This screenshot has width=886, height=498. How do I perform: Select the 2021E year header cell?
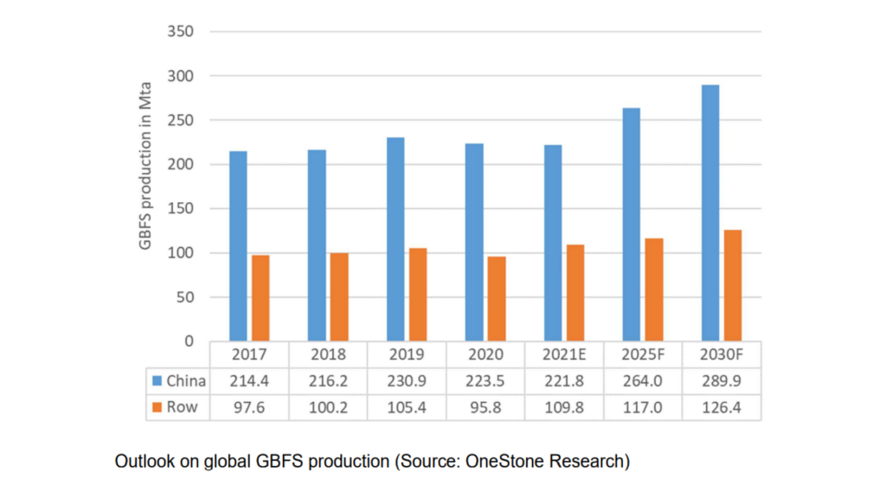[x=564, y=354]
